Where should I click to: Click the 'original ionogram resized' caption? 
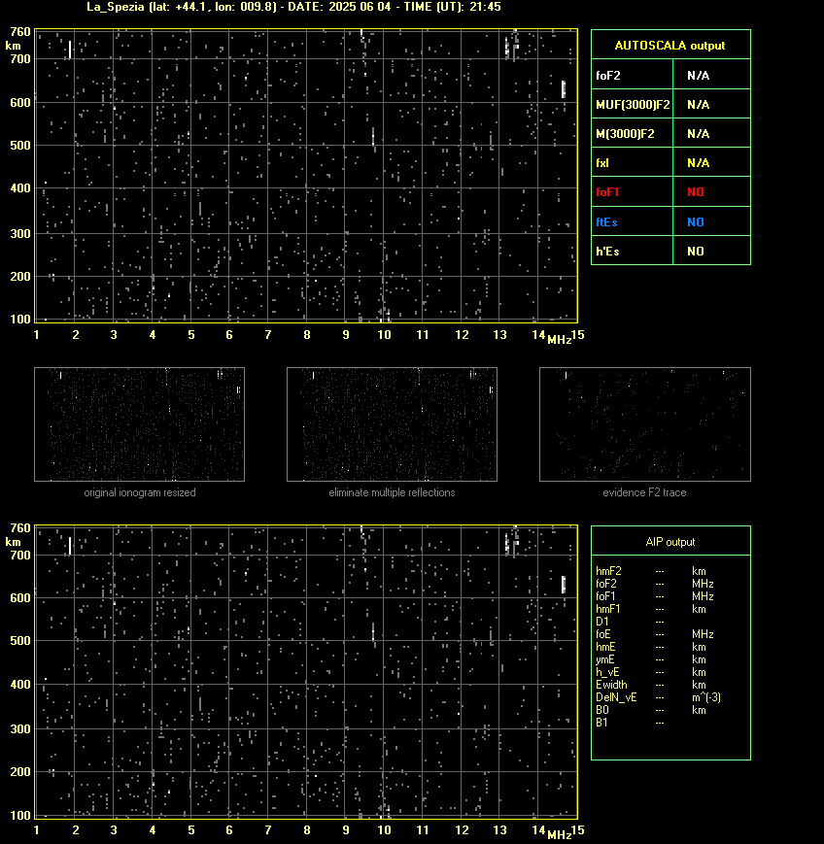click(x=140, y=492)
